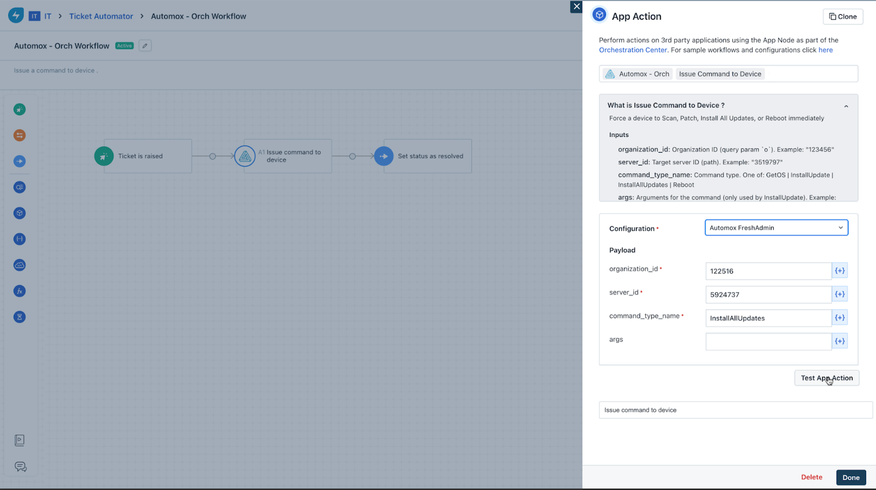Insert placeholder for args field
The image size is (876, 490).
[840, 341]
